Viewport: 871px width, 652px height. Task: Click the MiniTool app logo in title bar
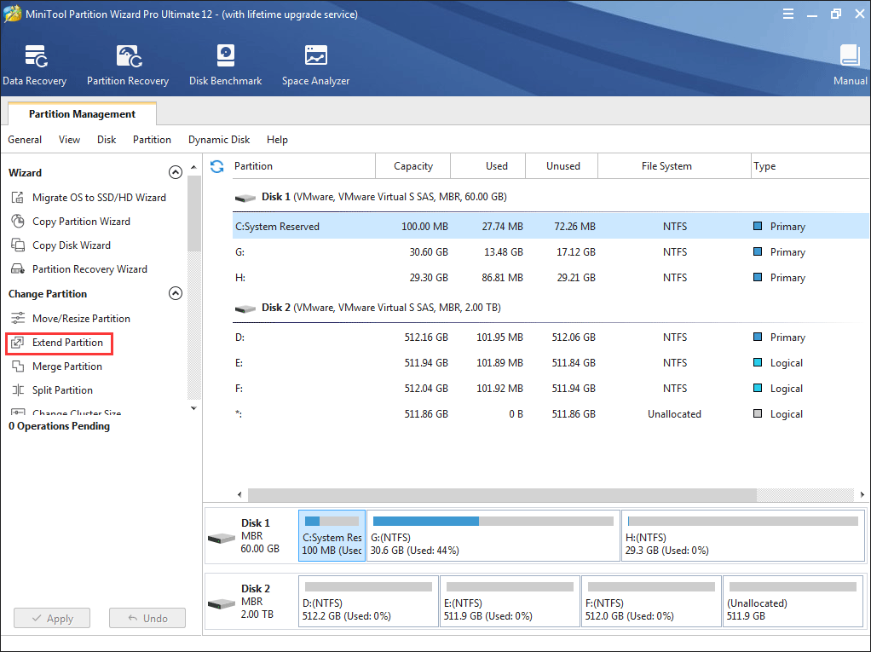[x=12, y=14]
